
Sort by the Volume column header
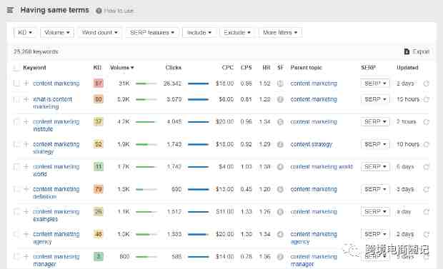click(x=121, y=68)
